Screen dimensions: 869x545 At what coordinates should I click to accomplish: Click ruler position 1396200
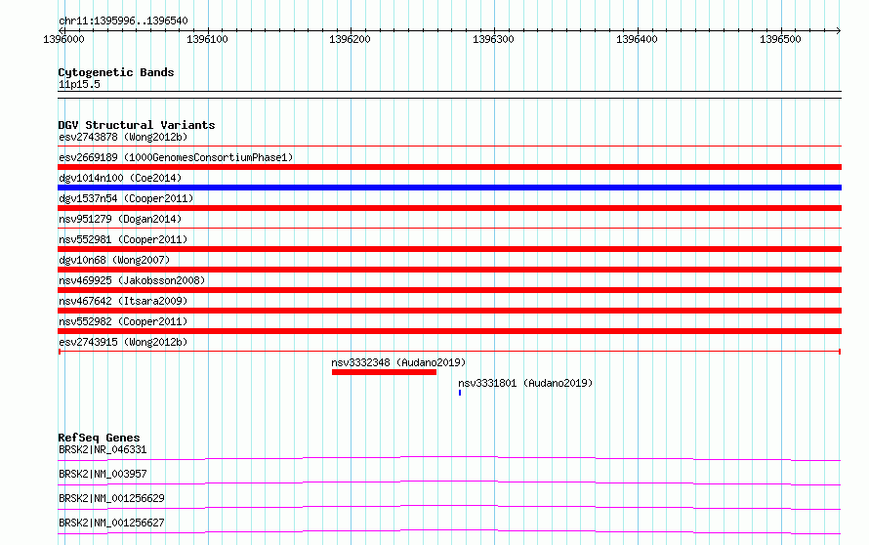(x=350, y=39)
